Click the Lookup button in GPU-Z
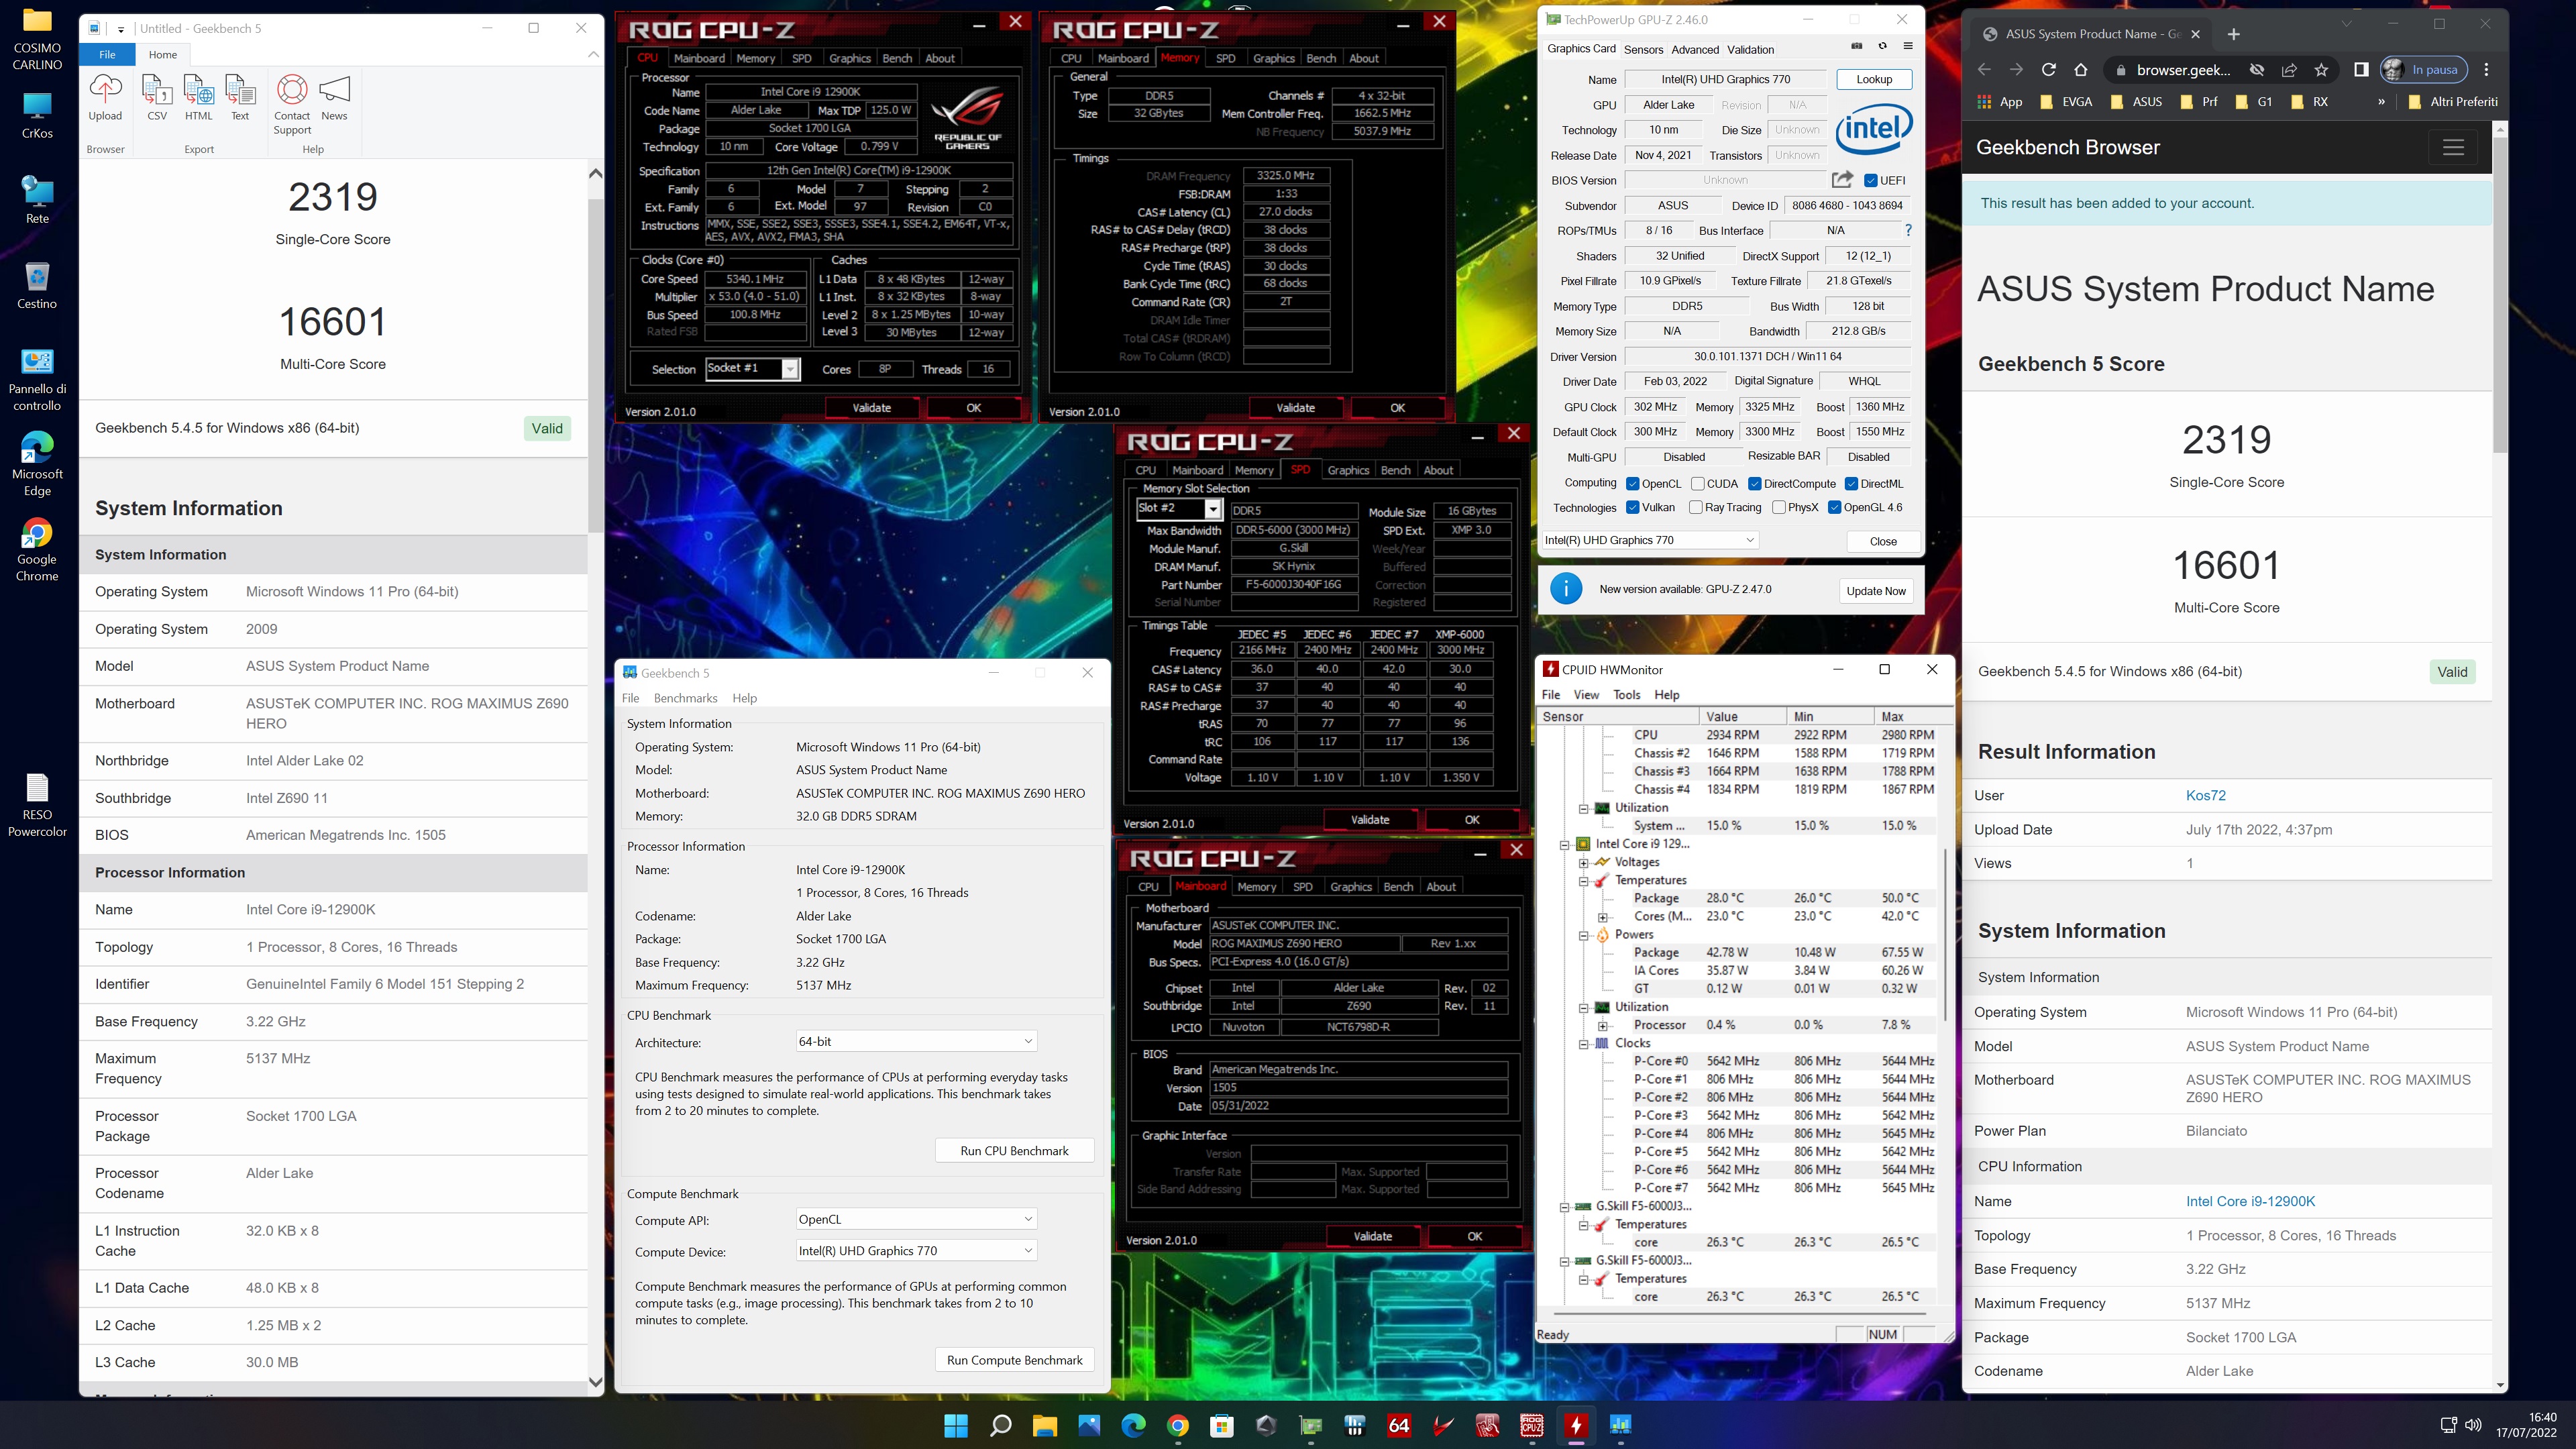This screenshot has width=2576, height=1449. pyautogui.click(x=1874, y=79)
